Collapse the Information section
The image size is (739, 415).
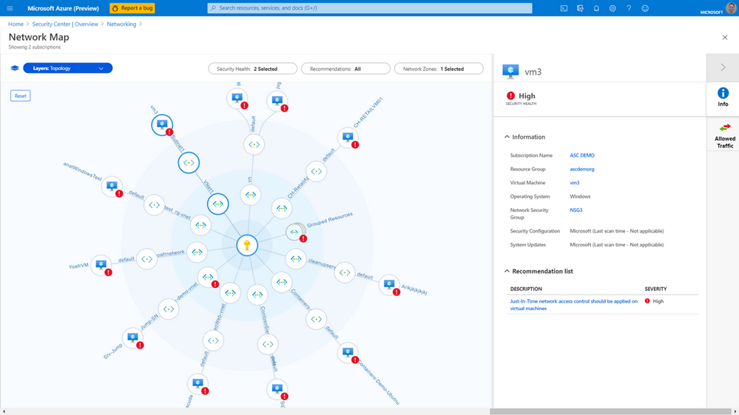point(507,137)
